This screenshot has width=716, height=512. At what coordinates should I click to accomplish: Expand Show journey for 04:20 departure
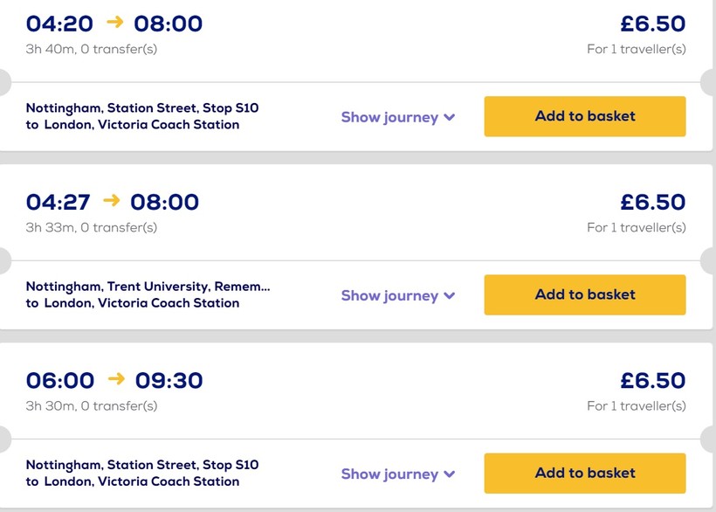pyautogui.click(x=389, y=117)
